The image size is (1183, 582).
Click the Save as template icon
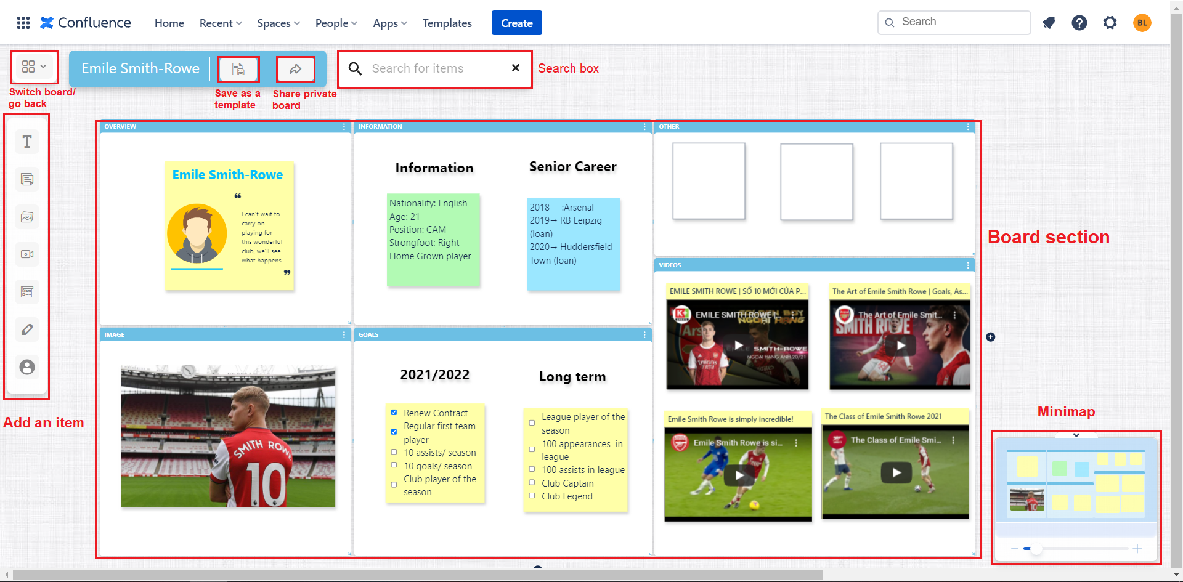click(238, 69)
